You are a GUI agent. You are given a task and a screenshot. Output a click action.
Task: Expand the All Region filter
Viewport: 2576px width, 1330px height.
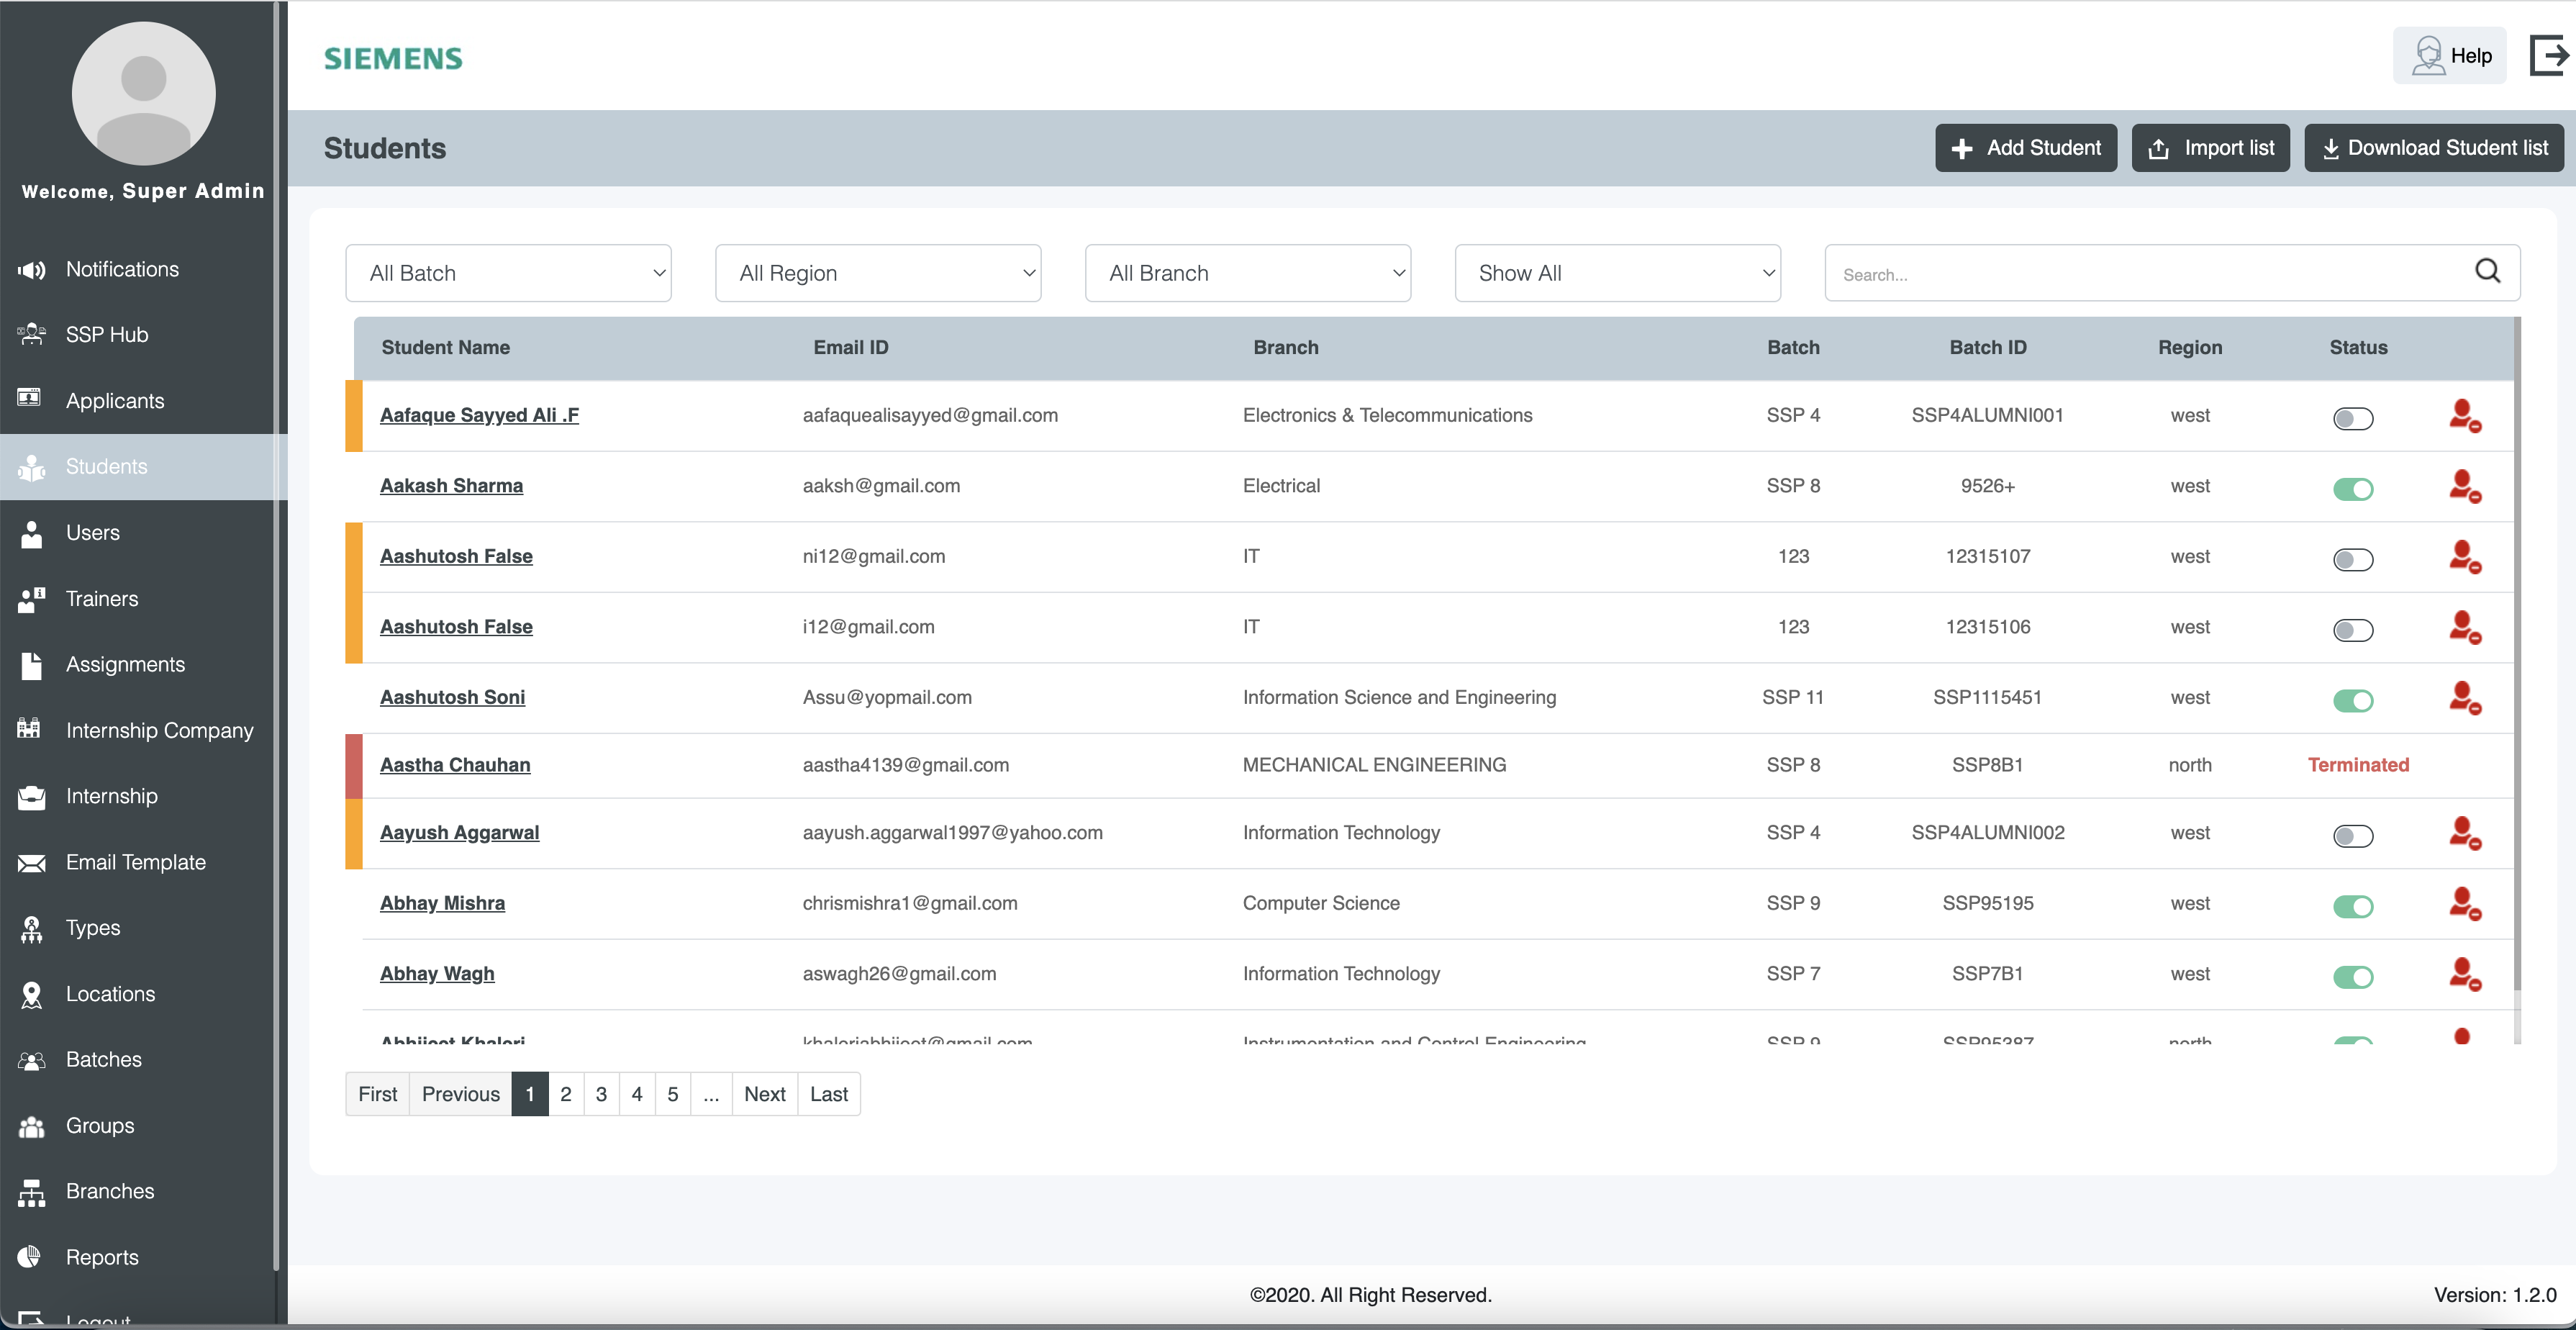point(877,273)
